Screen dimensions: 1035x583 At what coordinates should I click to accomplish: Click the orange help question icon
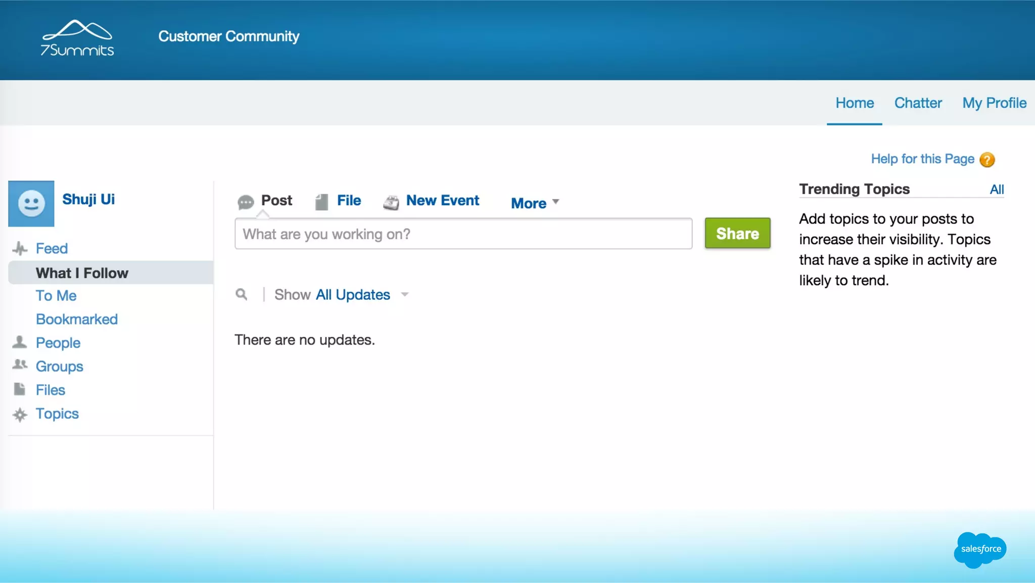click(x=986, y=160)
